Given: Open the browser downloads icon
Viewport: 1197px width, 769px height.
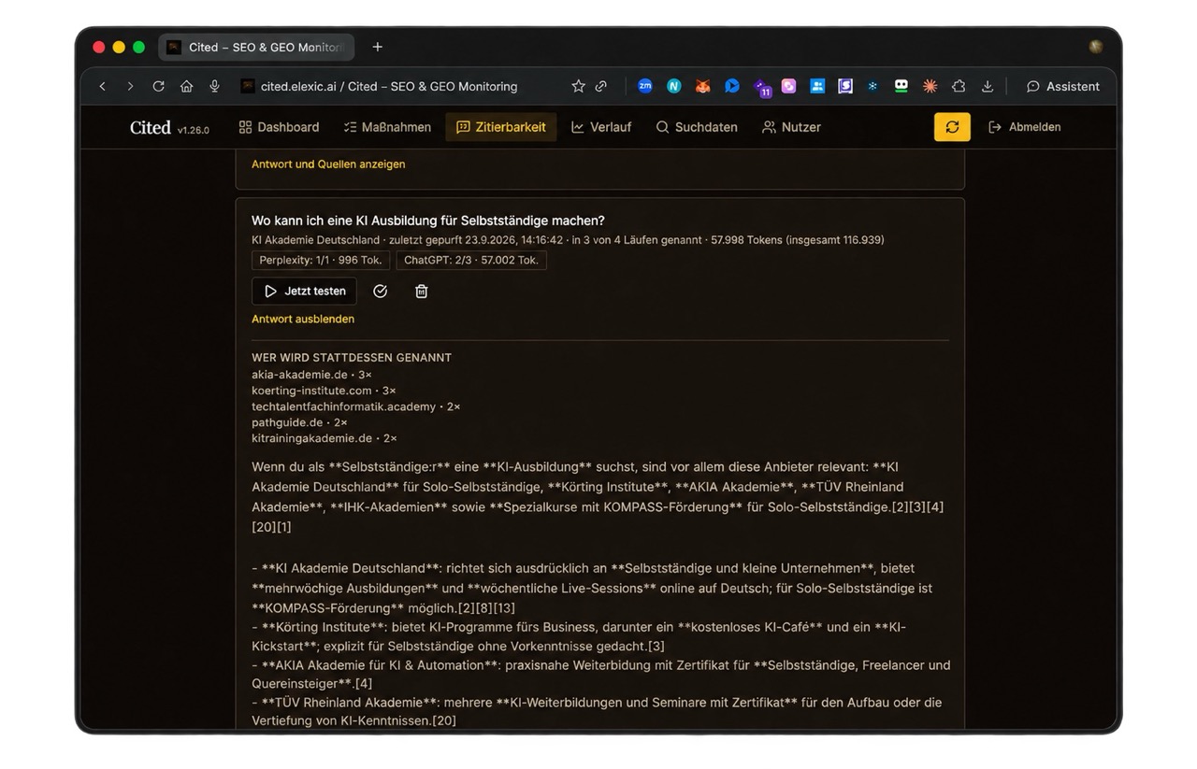Looking at the screenshot, I should (988, 86).
